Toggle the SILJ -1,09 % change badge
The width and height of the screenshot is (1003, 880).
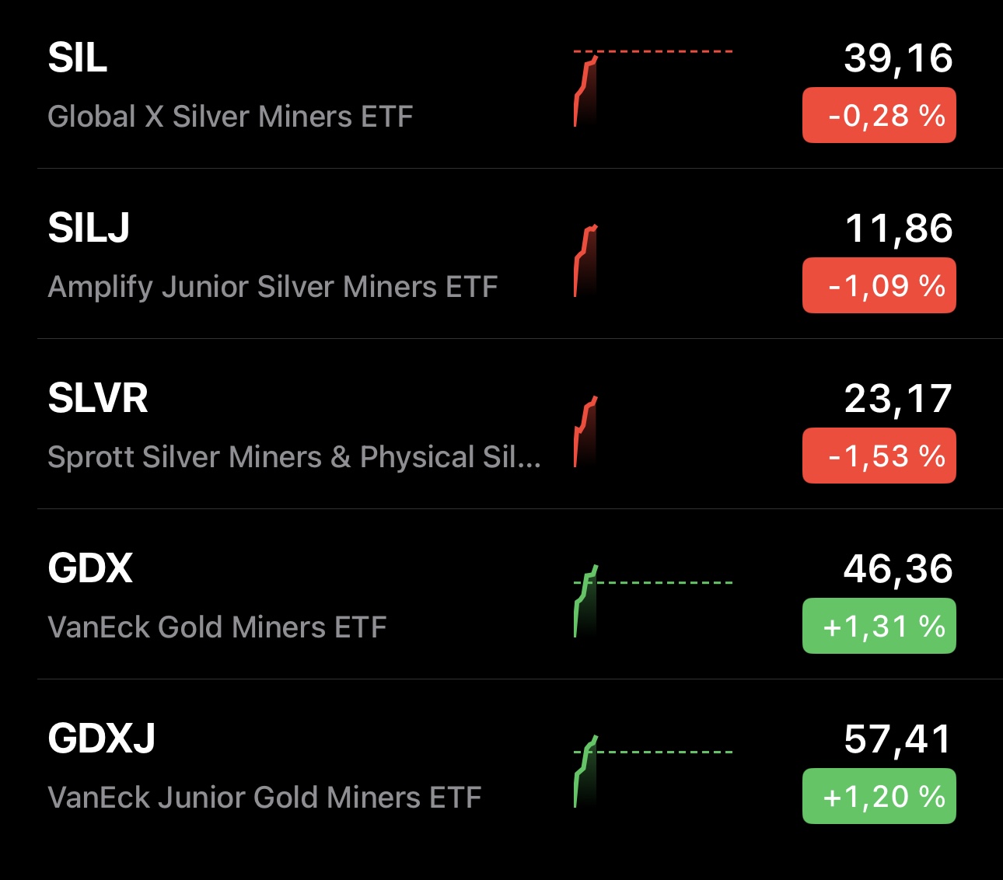tap(879, 286)
